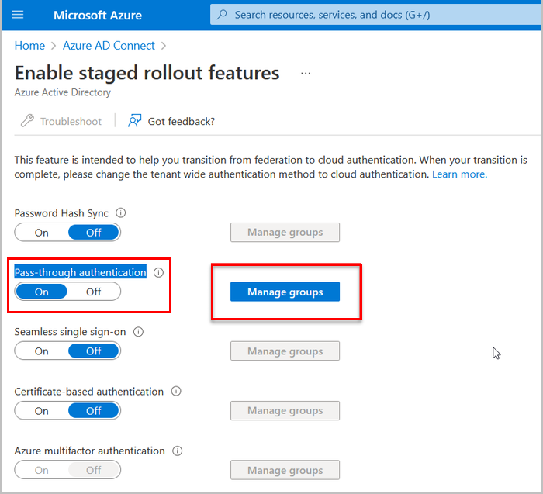Show info for Seamless single sign-on
Viewport: 543px width, 494px height.
pyautogui.click(x=139, y=332)
